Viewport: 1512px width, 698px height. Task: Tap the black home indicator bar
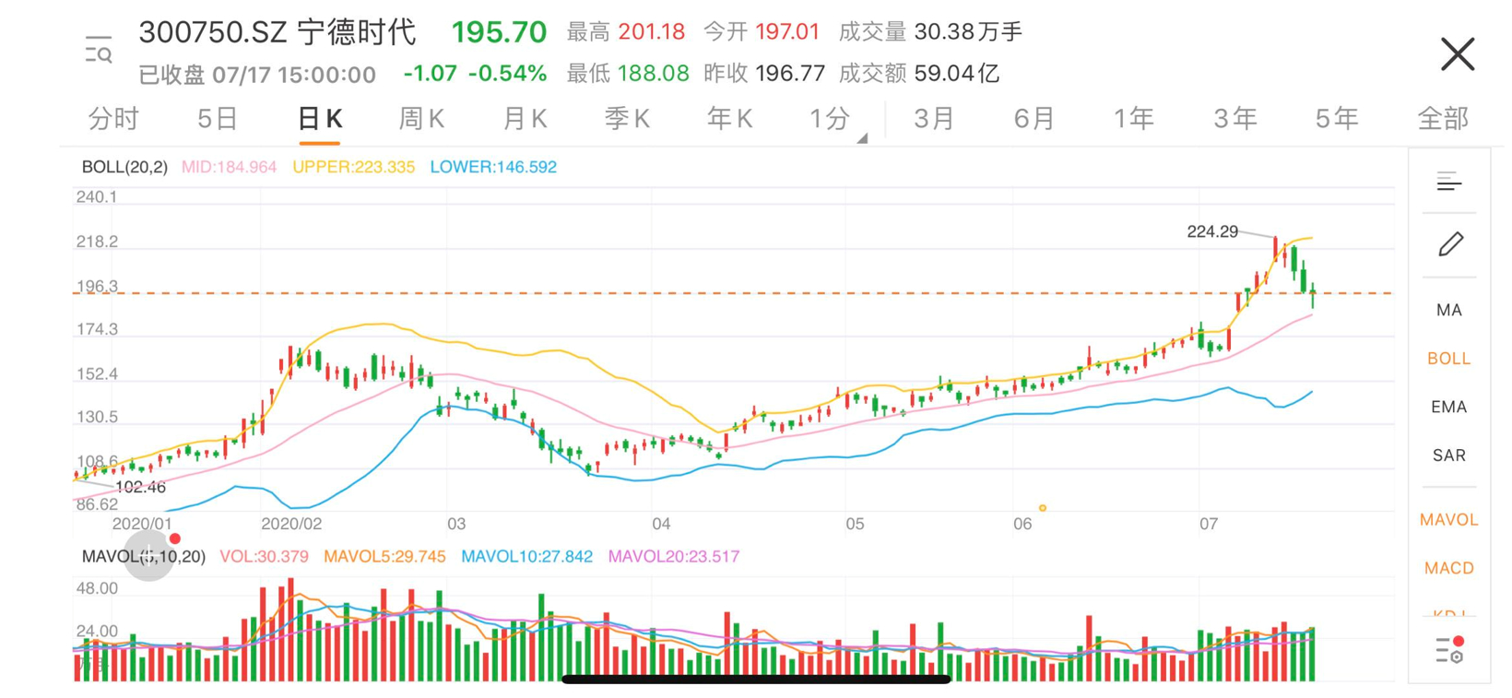(x=756, y=680)
